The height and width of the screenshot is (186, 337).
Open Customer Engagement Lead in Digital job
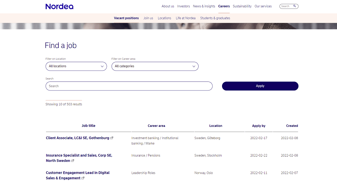78,176
